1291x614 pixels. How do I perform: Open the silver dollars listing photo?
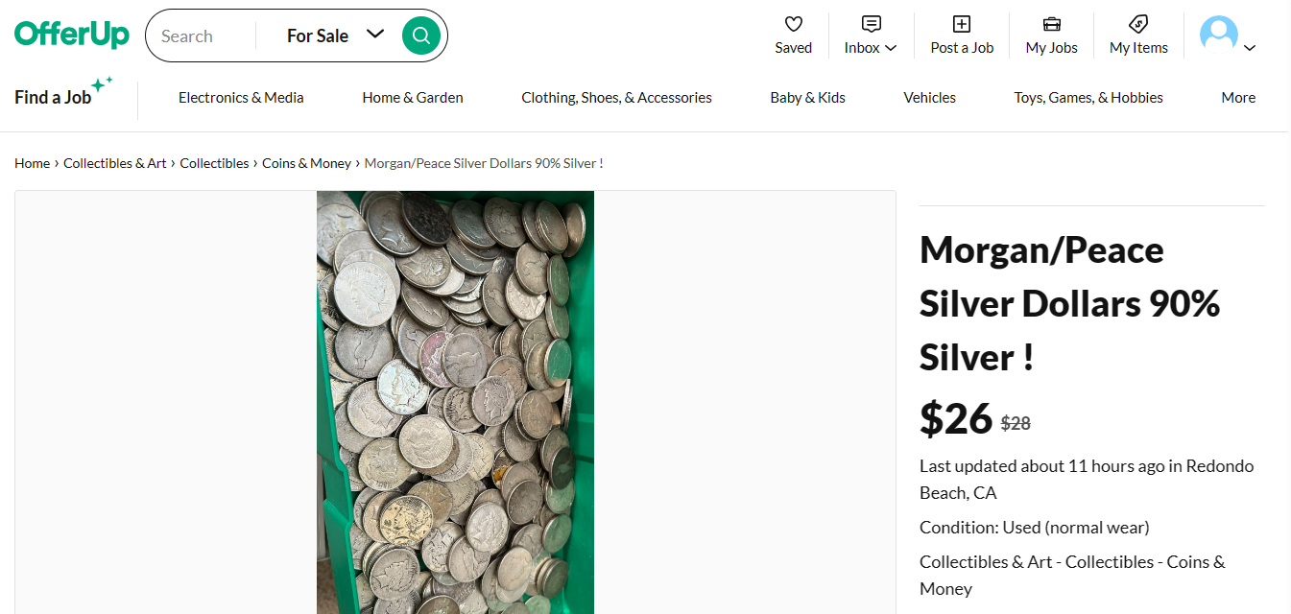tap(455, 402)
